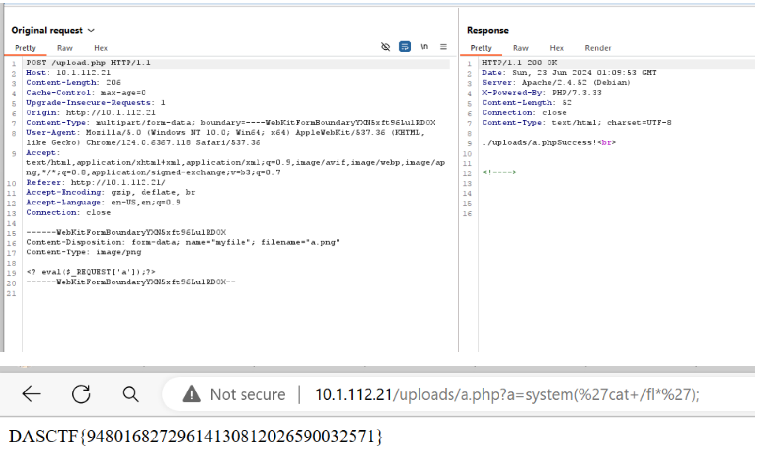Click the Upgrade-Insecure-Requests header line
The image size is (757, 454).
96,103
